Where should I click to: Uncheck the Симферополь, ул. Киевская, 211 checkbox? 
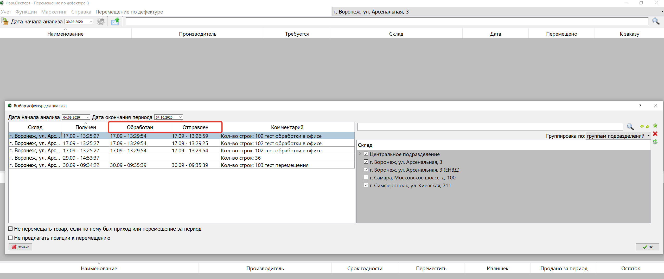click(x=366, y=185)
